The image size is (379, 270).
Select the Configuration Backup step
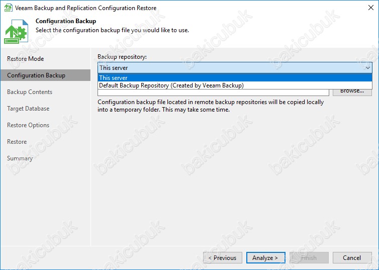45,75
